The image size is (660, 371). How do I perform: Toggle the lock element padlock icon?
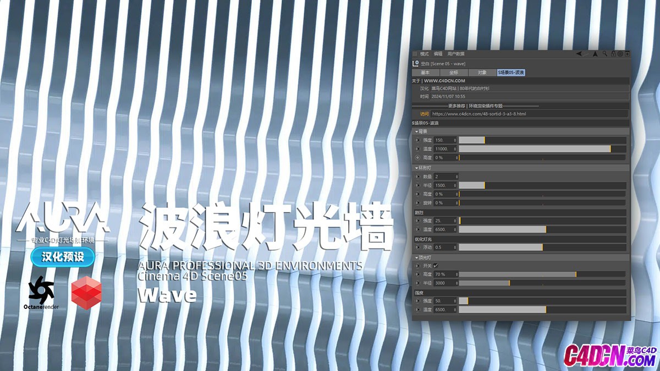point(613,54)
